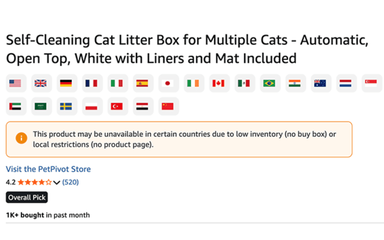Image resolution: width=384 pixels, height=240 pixels.
Task: Click the China flag icon
Action: tap(168, 106)
